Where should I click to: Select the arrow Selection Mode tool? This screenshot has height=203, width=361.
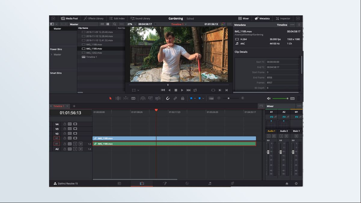[110, 98]
